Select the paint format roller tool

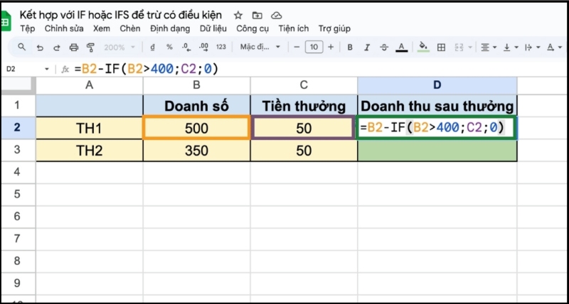tap(90, 47)
